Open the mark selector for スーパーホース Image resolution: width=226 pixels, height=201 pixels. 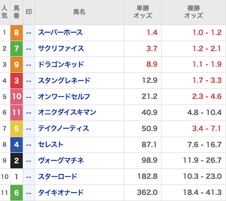(x=29, y=33)
